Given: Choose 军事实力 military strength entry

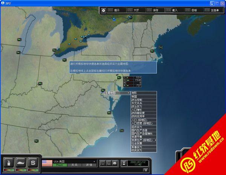Looking at the screenshot, I should coord(144,147).
